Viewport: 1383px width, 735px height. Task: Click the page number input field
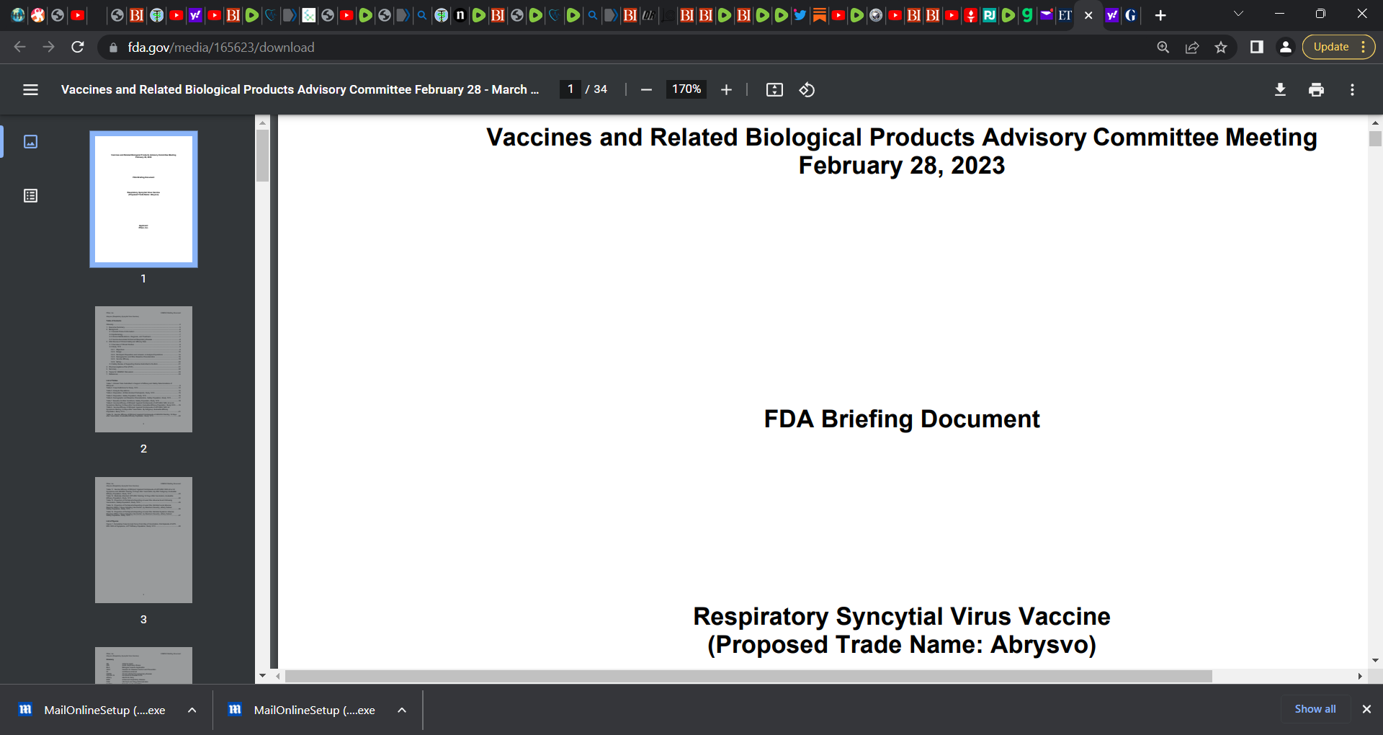click(x=570, y=89)
